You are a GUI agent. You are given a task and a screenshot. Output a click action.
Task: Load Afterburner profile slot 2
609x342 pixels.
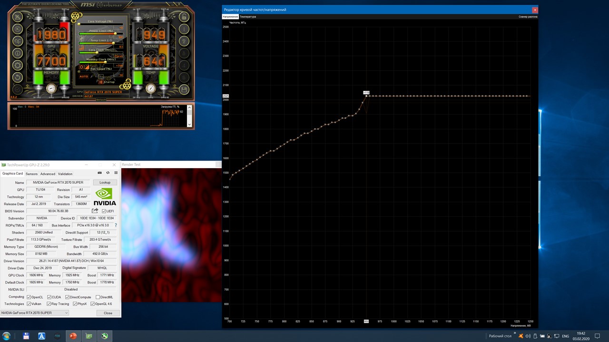click(185, 41)
